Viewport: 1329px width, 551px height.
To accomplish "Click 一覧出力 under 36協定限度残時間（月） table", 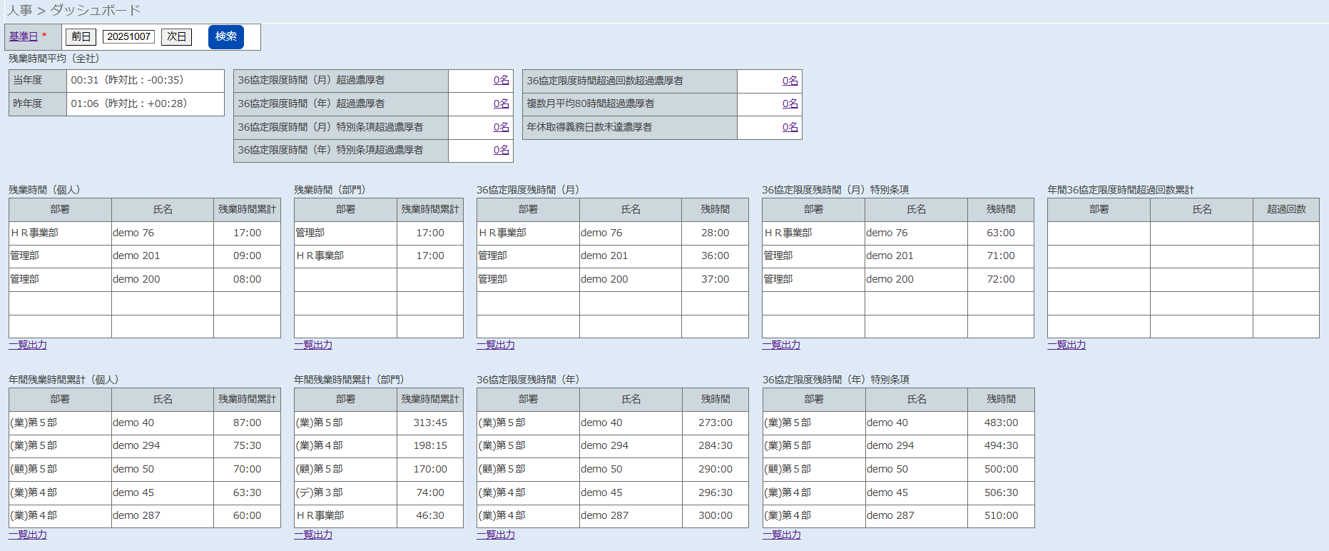I will (496, 345).
